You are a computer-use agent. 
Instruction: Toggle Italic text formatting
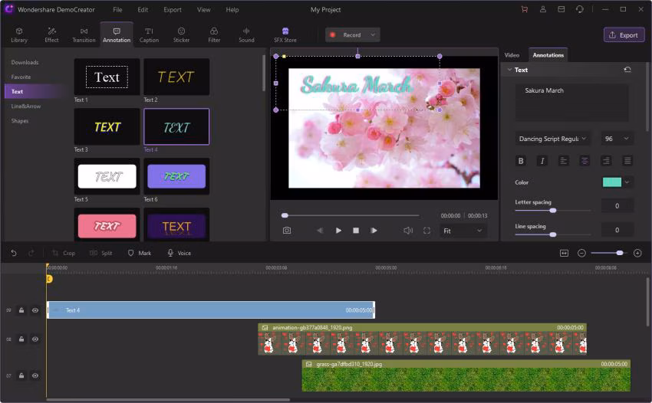pos(542,161)
